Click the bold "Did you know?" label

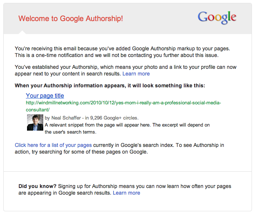(x=37, y=186)
